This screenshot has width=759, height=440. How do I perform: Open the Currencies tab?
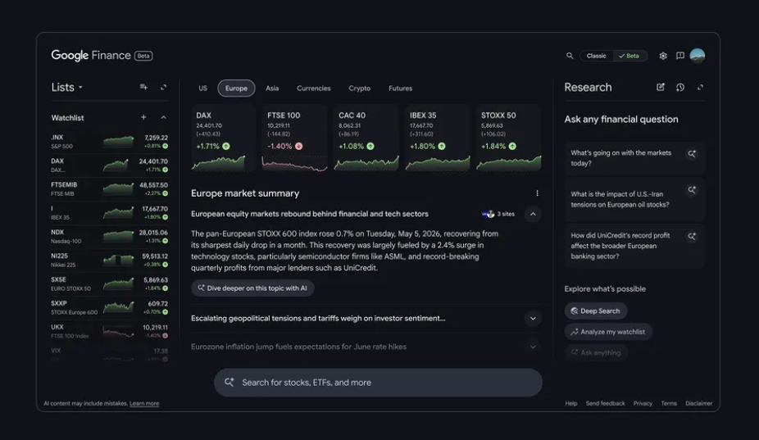314,88
